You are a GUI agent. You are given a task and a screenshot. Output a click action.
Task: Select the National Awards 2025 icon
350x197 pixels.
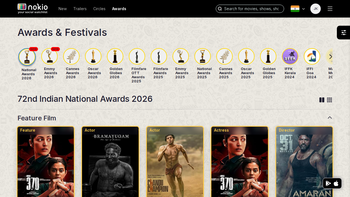(203, 56)
